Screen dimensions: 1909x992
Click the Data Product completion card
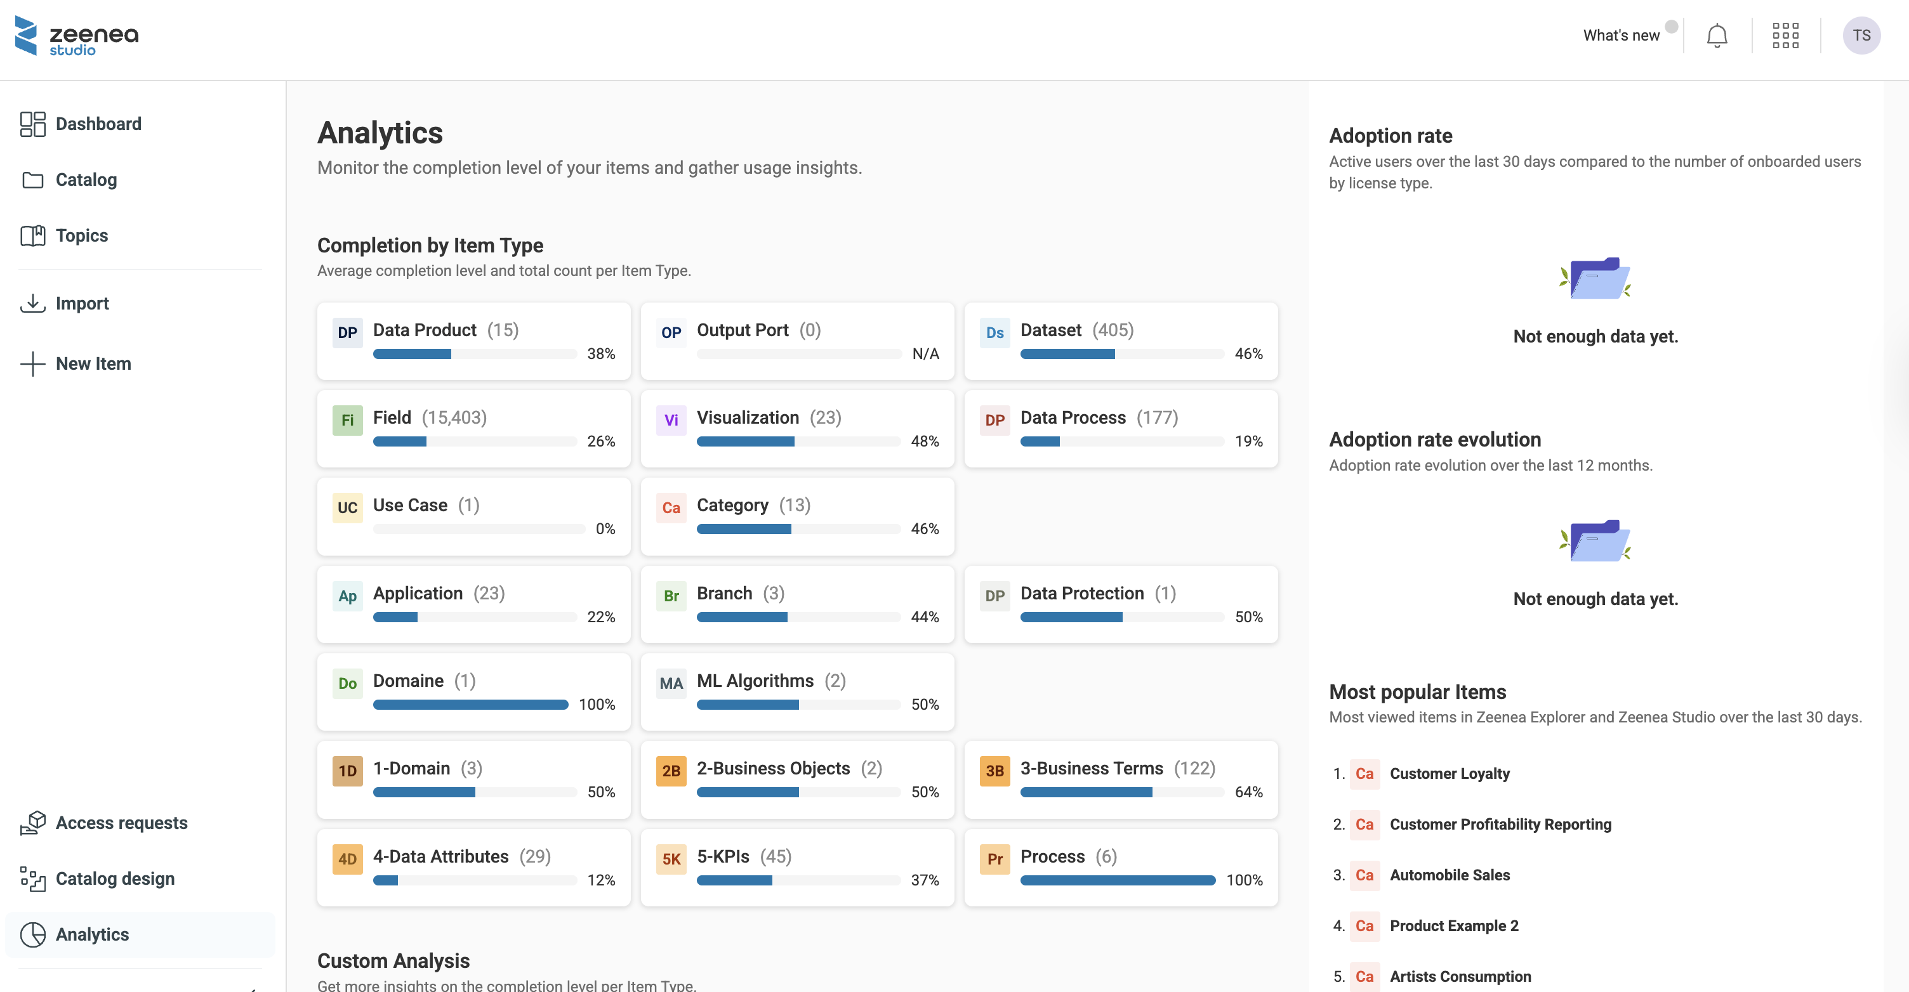point(473,341)
